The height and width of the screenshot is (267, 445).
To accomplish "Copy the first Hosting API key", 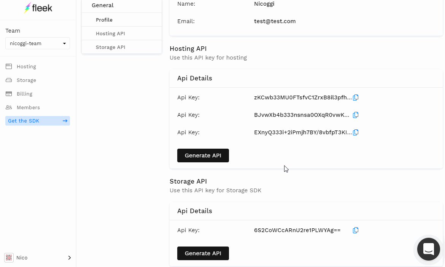I will click(356, 97).
